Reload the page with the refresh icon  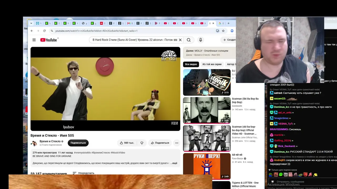tap(44, 31)
